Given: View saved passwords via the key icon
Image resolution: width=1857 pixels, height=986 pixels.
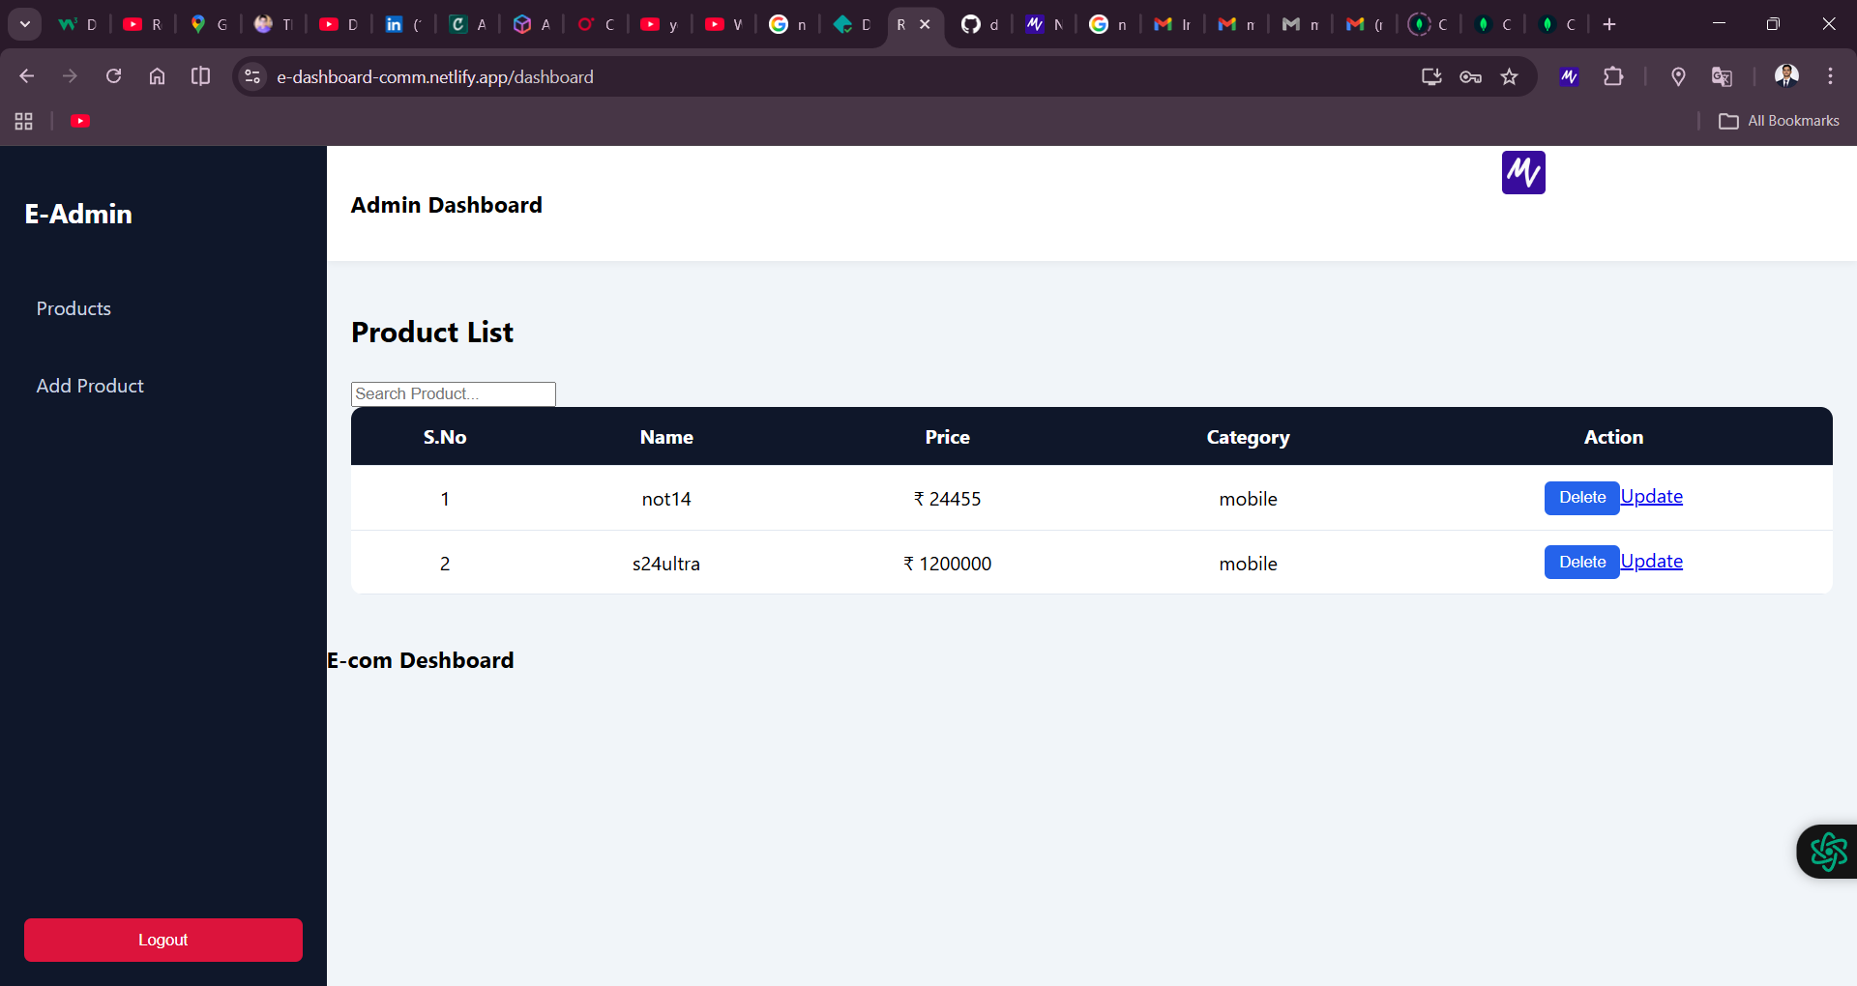Looking at the screenshot, I should tap(1470, 76).
